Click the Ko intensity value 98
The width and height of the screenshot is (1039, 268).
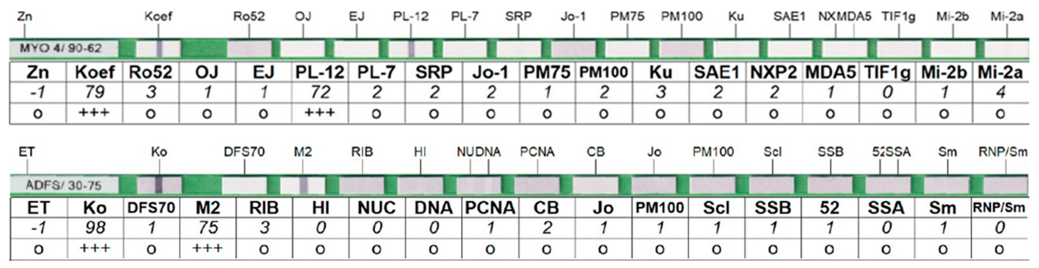click(x=94, y=228)
